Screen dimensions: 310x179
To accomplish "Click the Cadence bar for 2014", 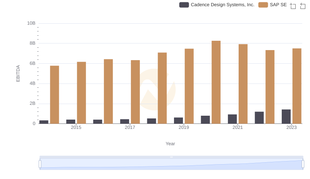I will coord(44,122).
